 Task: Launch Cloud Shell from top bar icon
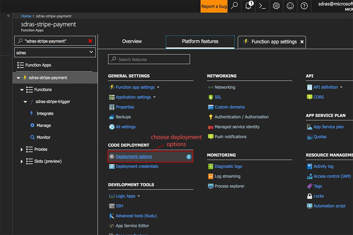(262, 6)
